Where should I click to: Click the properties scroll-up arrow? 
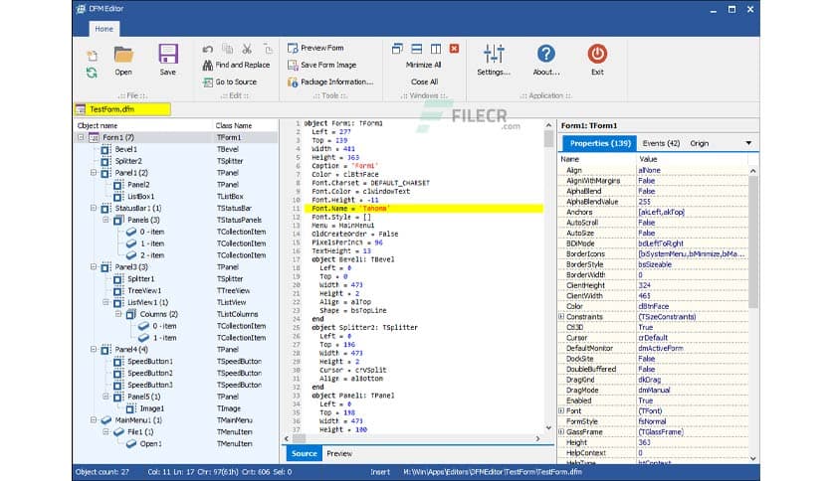pyautogui.click(x=753, y=171)
